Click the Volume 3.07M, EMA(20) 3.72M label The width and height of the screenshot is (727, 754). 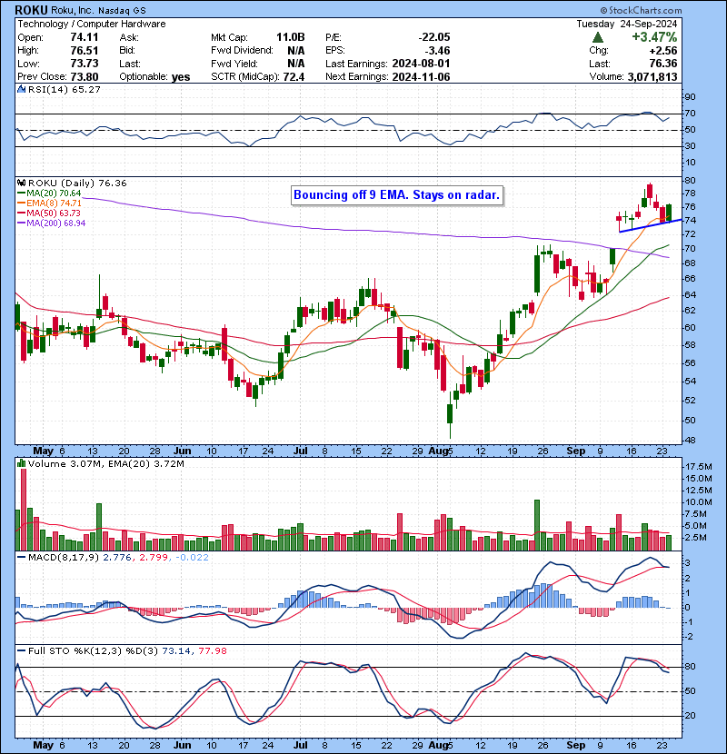pyautogui.click(x=105, y=464)
